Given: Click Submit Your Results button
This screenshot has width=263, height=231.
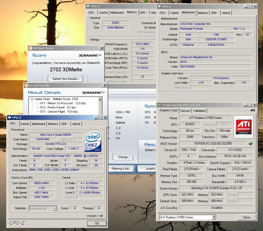Looking at the screenshot, I should [66, 79].
